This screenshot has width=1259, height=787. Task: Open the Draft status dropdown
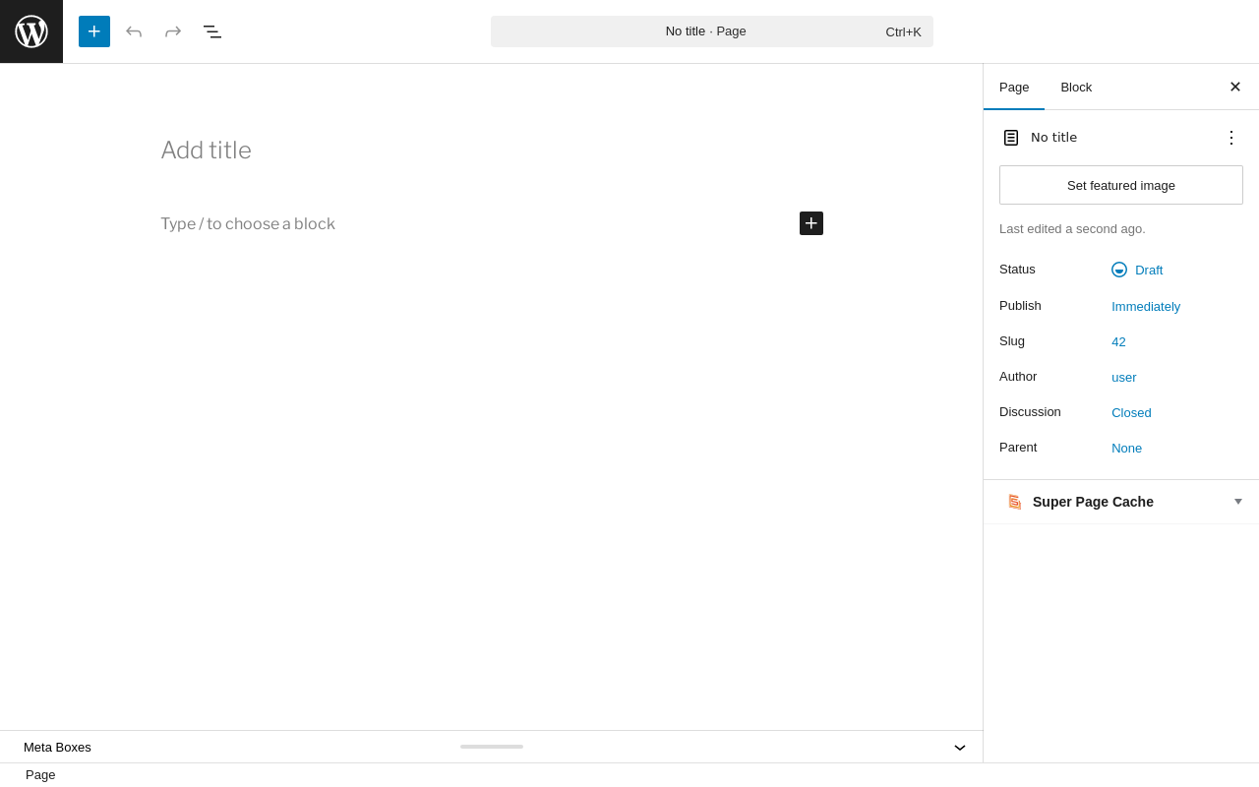[x=1137, y=270]
